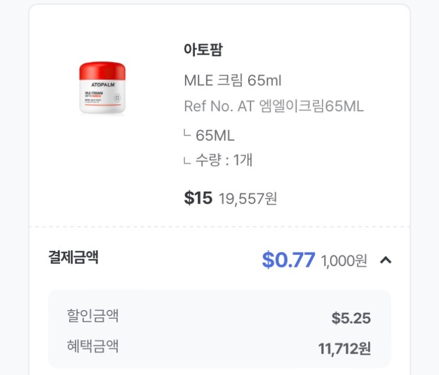Select the Ref No. AT 엠엘이크림65ML text
This screenshot has height=375, width=439.
pyautogui.click(x=274, y=106)
